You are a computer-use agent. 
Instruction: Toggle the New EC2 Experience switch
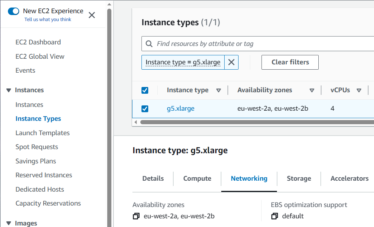pyautogui.click(x=14, y=11)
